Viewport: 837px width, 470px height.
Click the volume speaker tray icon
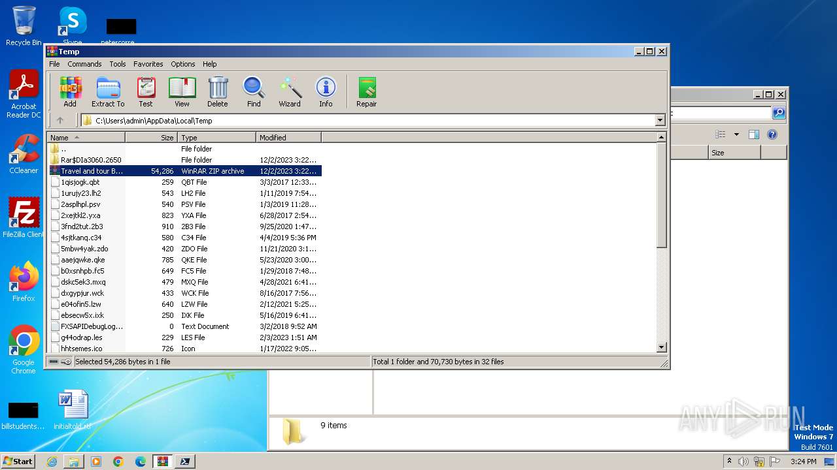(x=743, y=462)
